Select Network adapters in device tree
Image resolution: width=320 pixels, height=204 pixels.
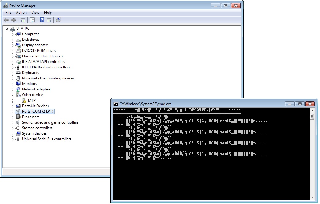tap(36, 89)
